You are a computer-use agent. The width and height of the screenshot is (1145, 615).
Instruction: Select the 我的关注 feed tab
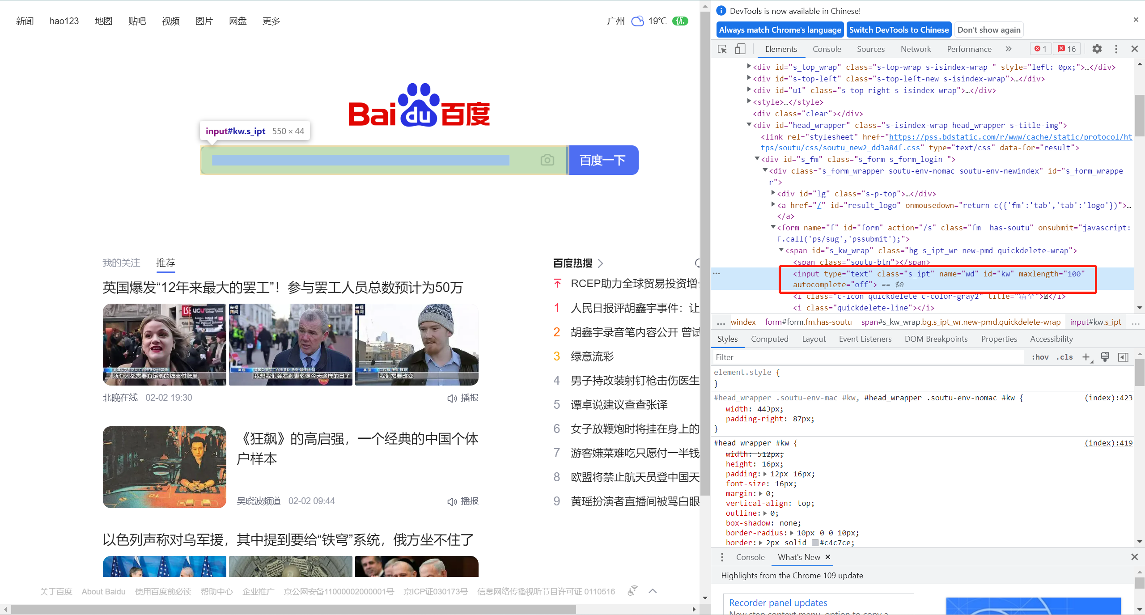coord(121,263)
